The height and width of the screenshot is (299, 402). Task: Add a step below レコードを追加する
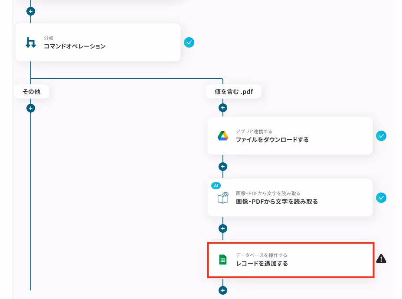pyautogui.click(x=223, y=290)
